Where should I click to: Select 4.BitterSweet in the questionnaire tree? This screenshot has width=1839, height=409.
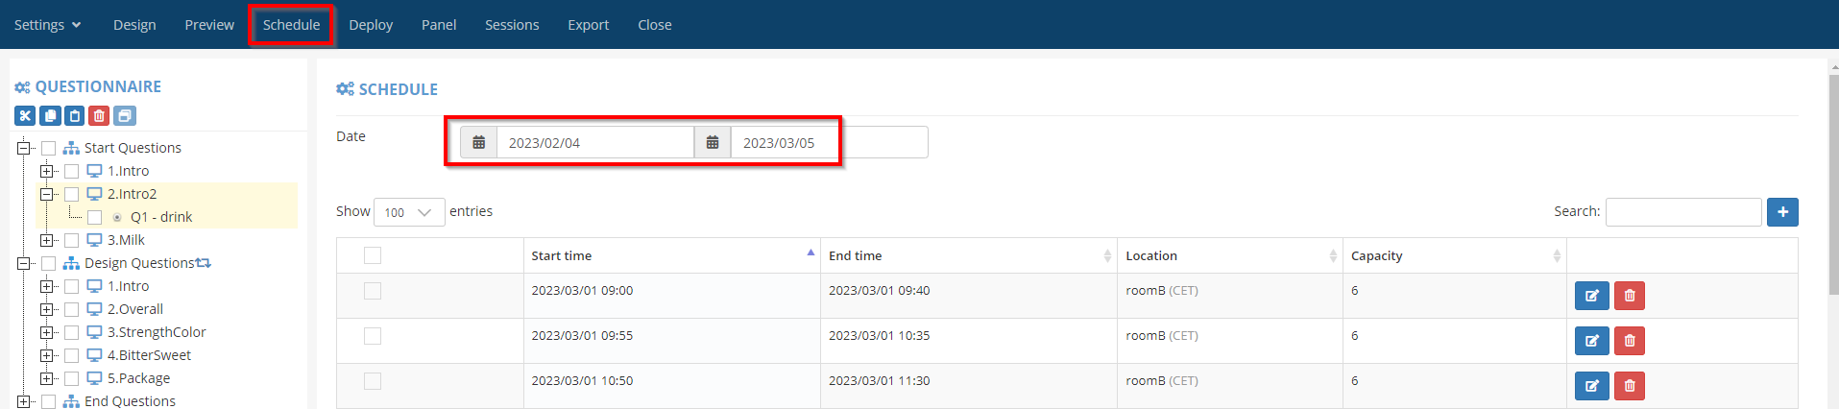[149, 355]
